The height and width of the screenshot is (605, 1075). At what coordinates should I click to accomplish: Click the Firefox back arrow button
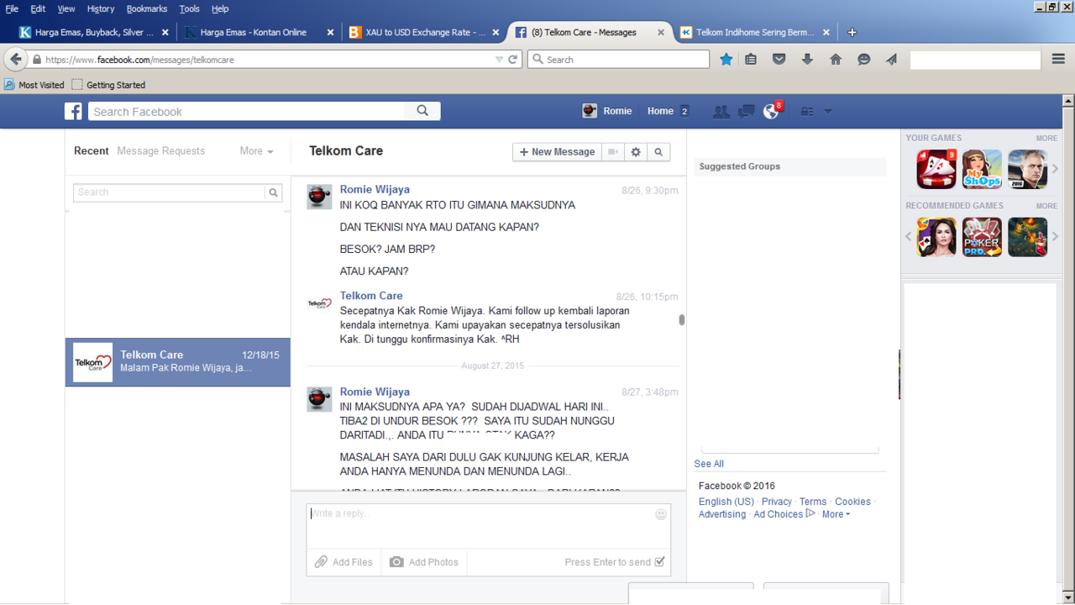pos(16,60)
